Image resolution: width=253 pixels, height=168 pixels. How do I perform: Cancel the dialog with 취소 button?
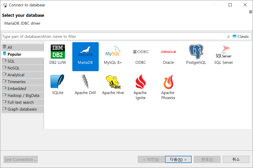pos(236,159)
